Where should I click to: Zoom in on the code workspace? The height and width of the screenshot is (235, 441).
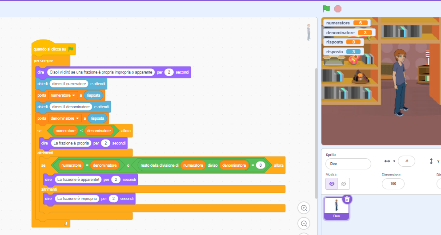click(304, 208)
